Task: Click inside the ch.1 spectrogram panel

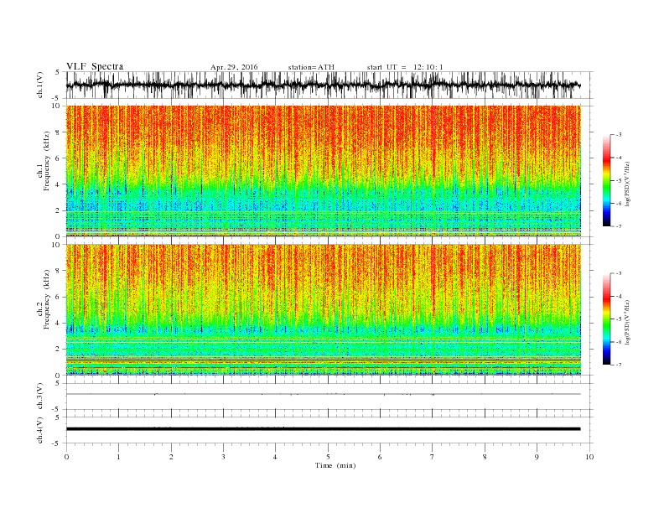Action: click(324, 171)
